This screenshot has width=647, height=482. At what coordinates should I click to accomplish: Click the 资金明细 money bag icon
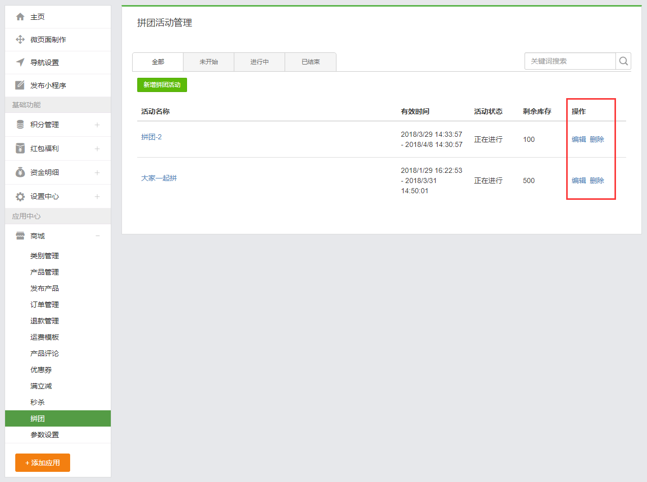pos(20,172)
